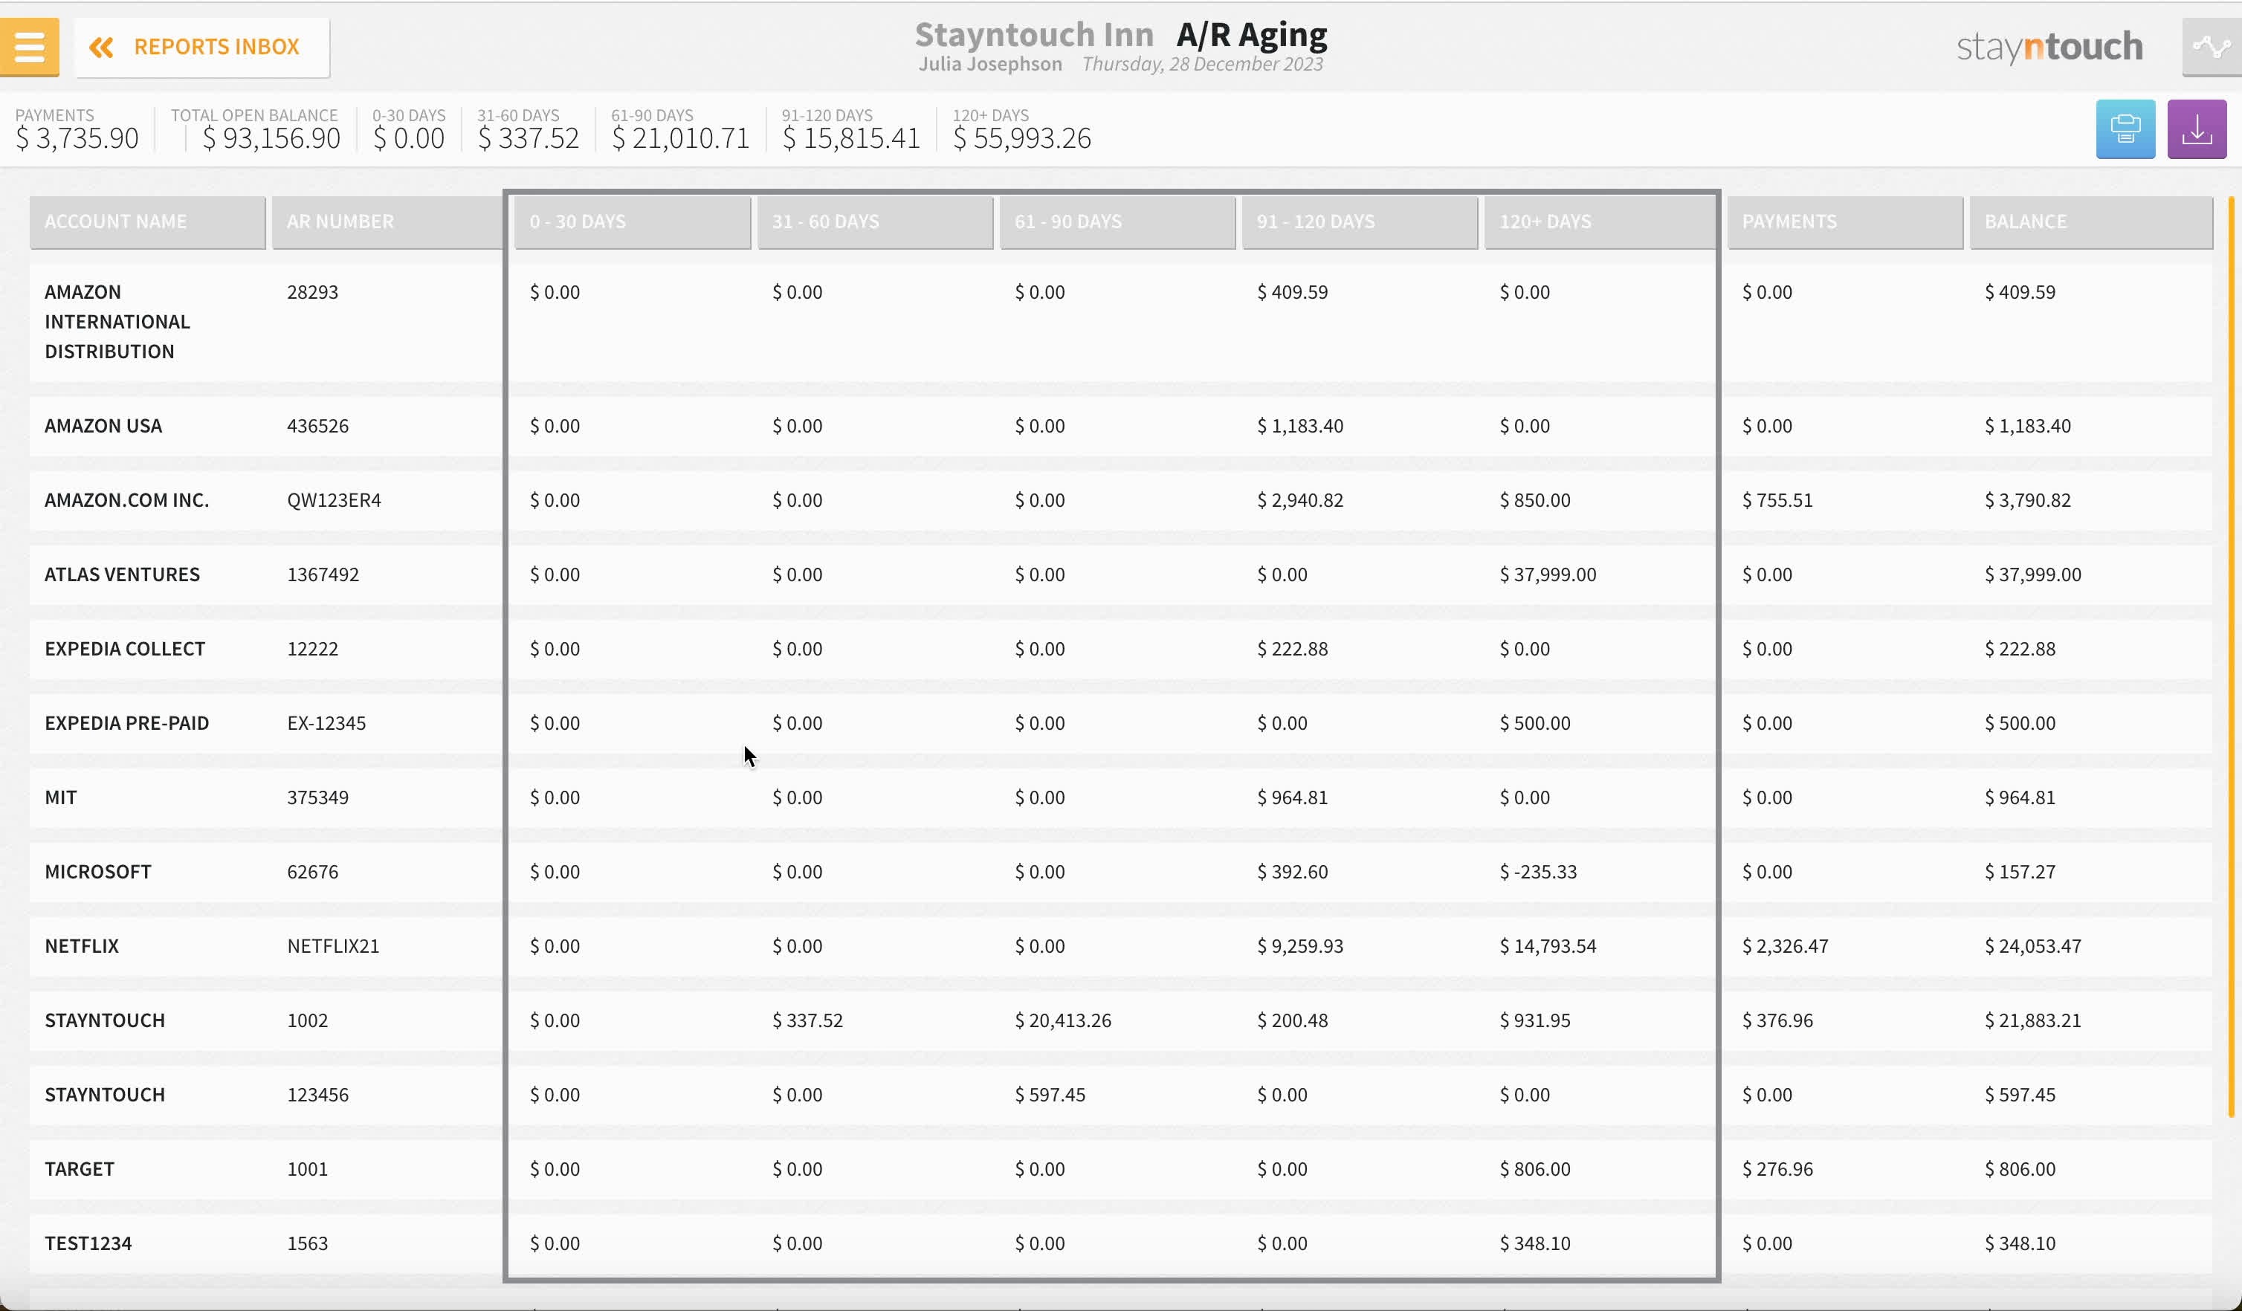Click the $ 597.45 61-90 days value
The image size is (2242, 1311).
coord(1050,1095)
